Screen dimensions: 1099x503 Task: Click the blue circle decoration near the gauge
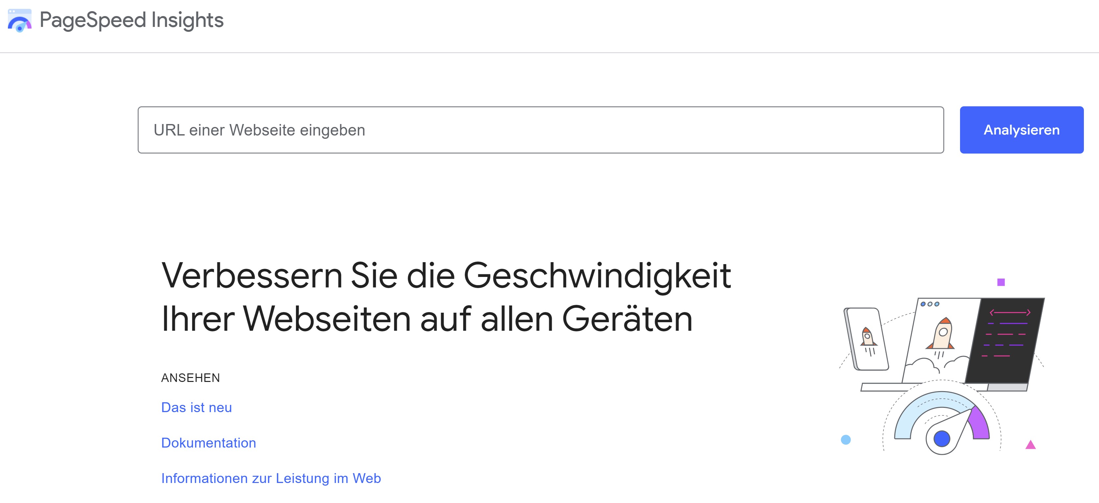[846, 440]
